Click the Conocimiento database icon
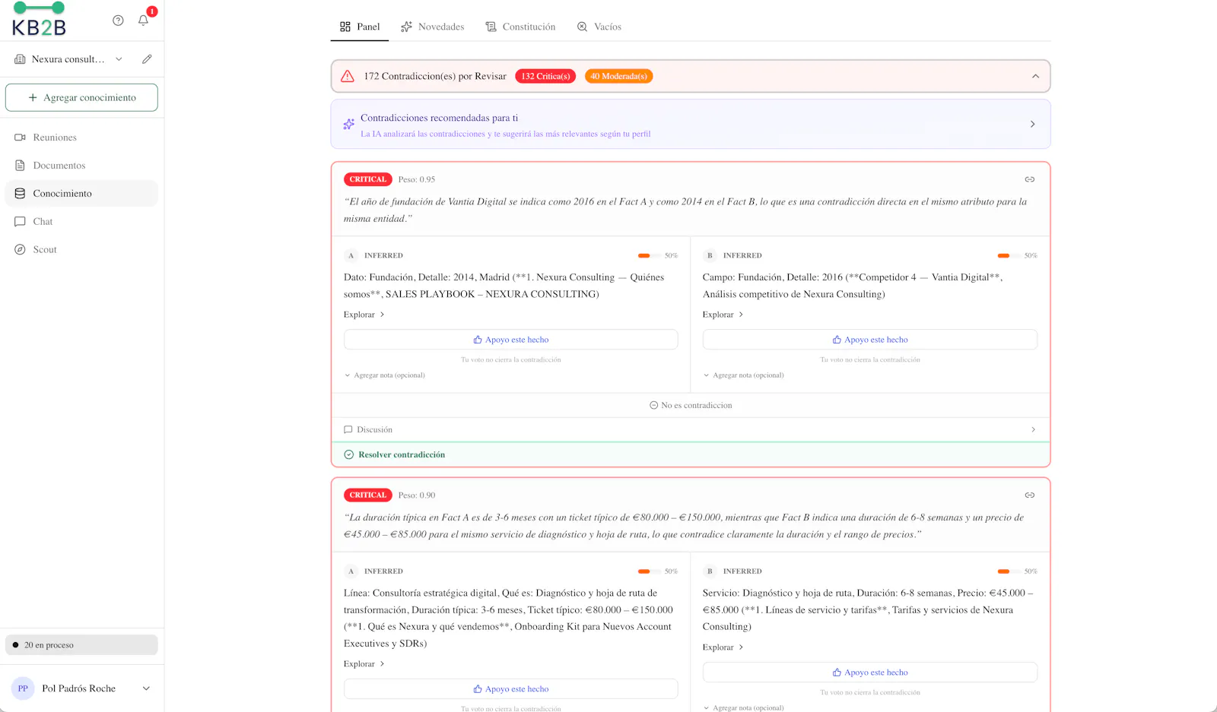The width and height of the screenshot is (1217, 712). coord(20,194)
